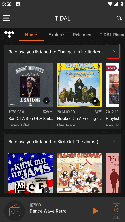Image resolution: width=125 pixels, height=222 pixels.
Task: Expand the Changes In Latitudes recommendations chevron
Action: 114,52
